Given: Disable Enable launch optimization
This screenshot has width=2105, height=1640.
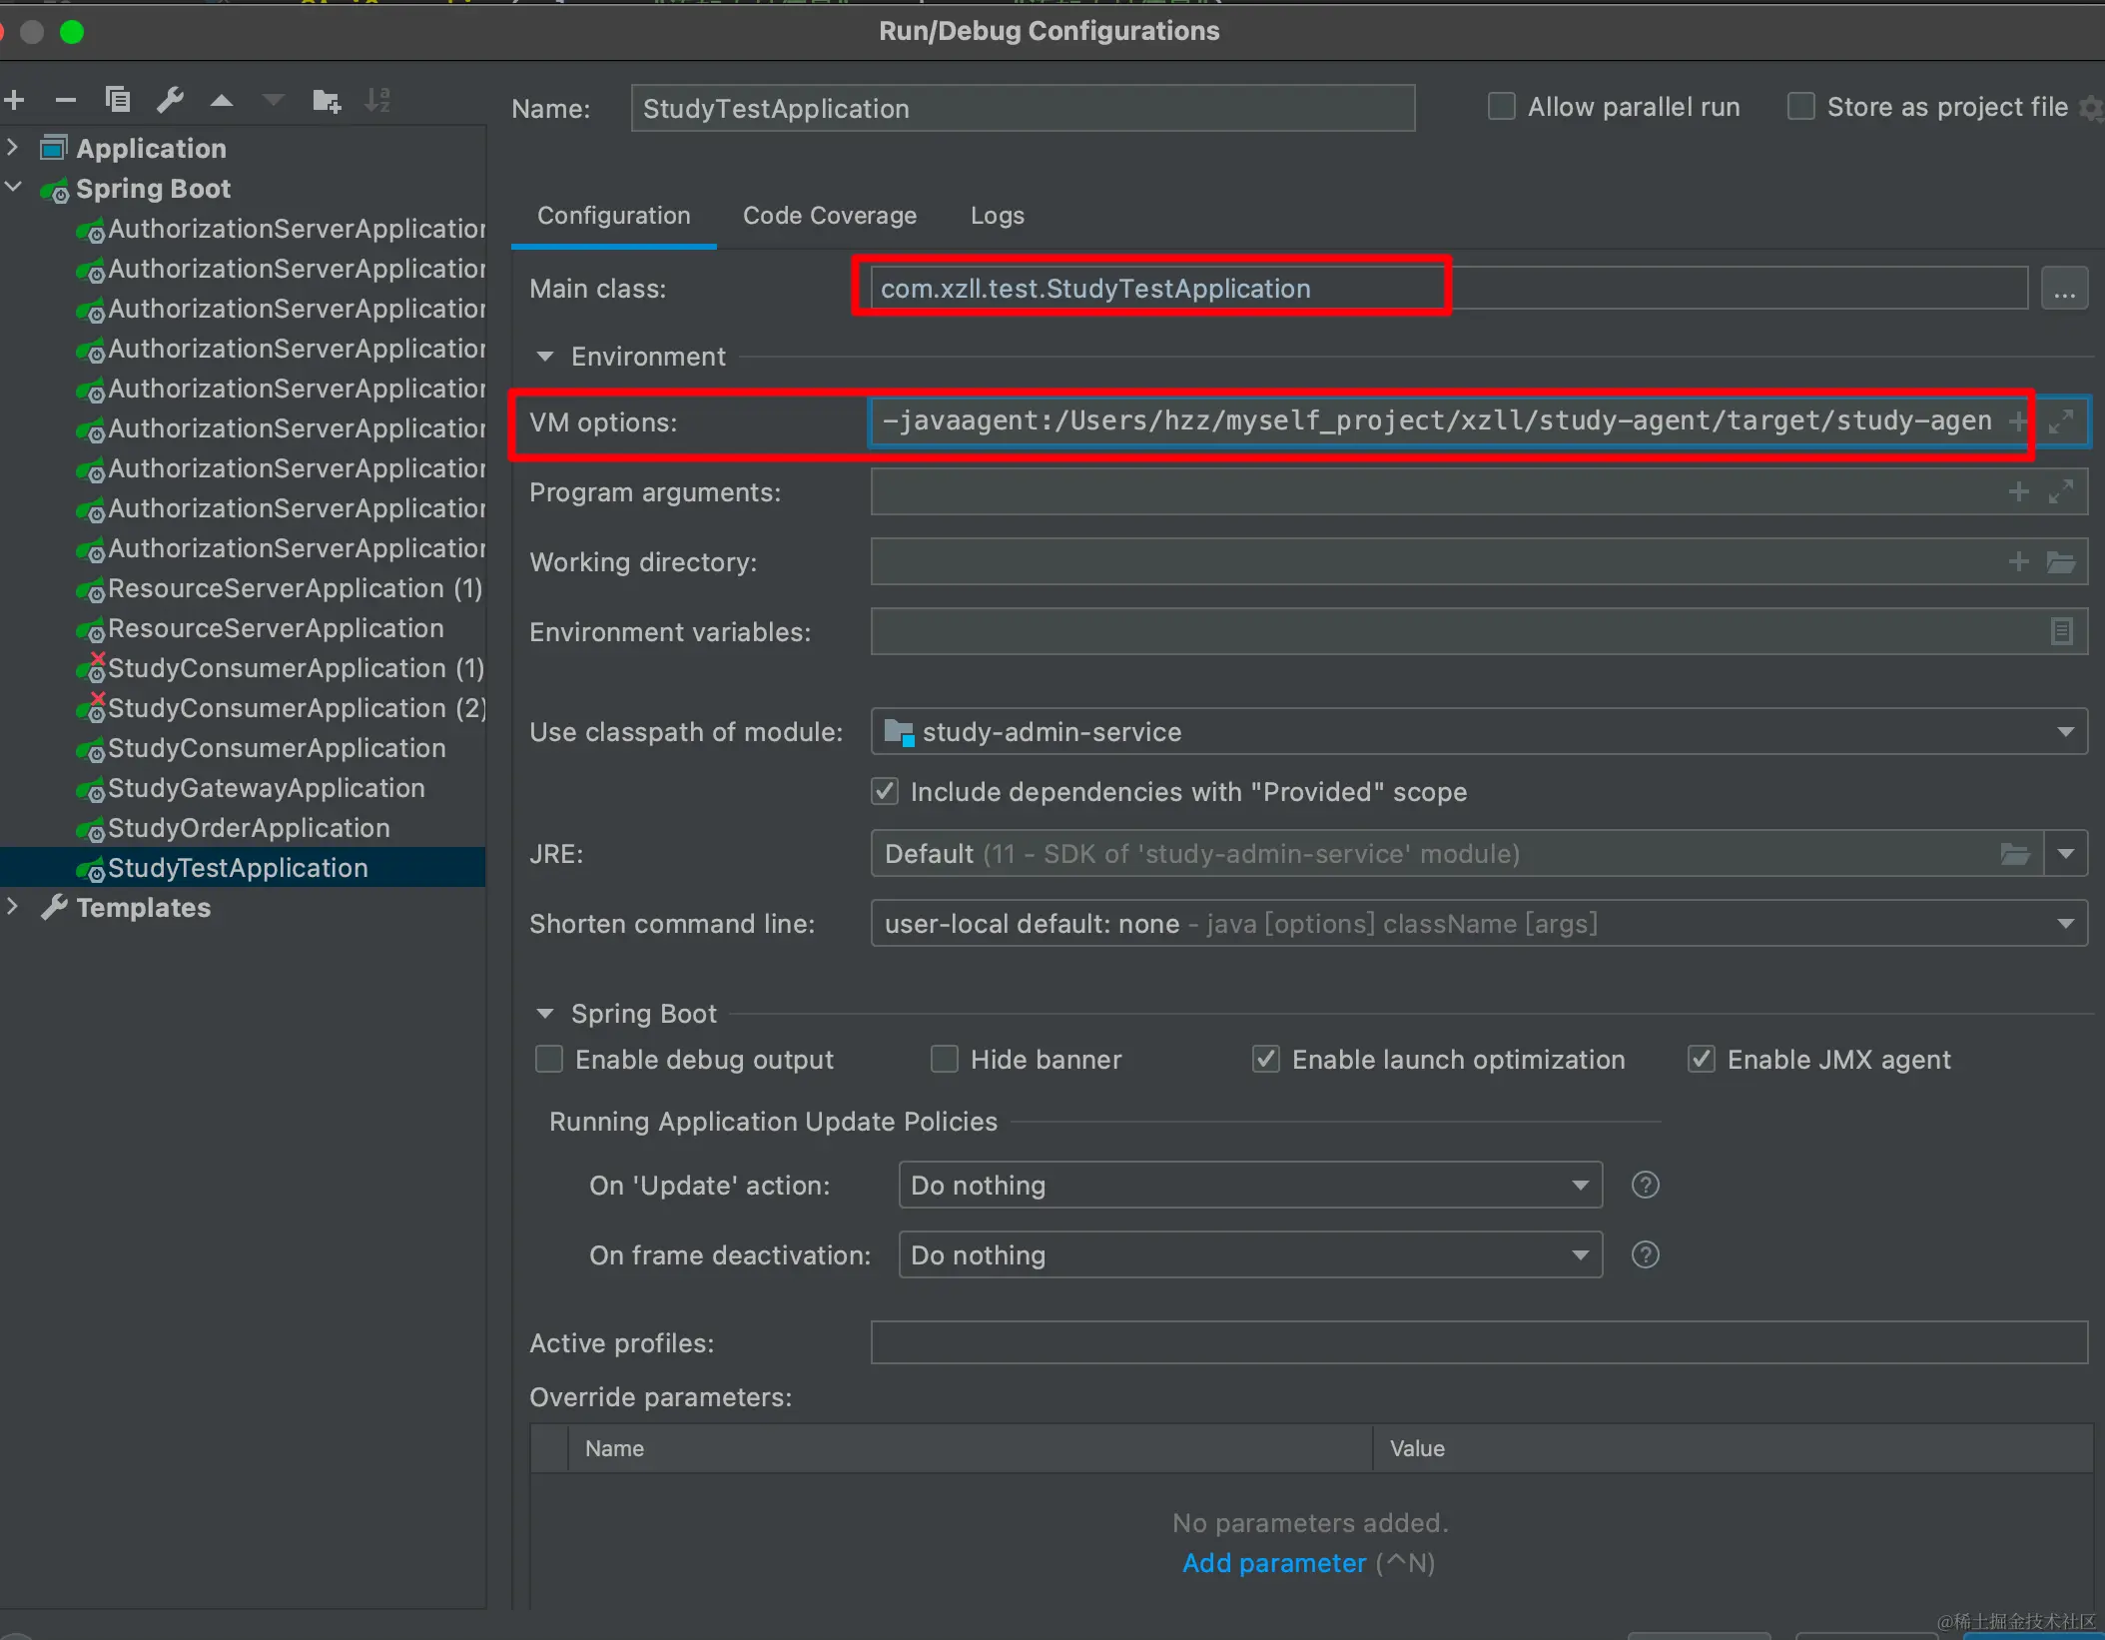Looking at the screenshot, I should click(x=1266, y=1060).
